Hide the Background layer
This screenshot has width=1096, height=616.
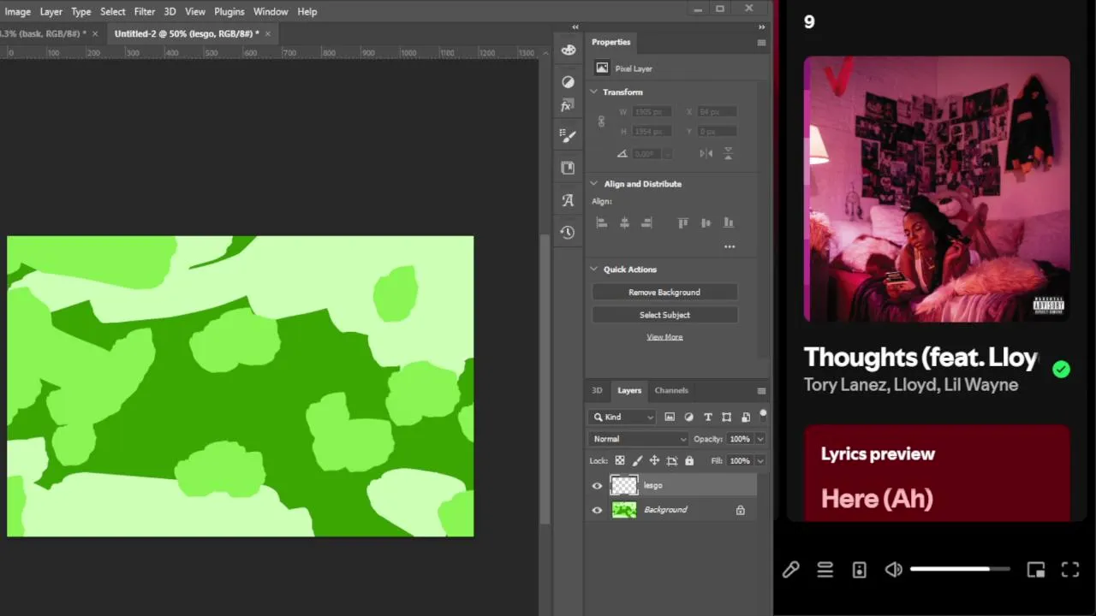[597, 510]
